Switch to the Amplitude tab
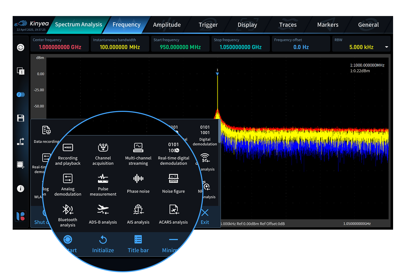Screen dimensions: 406x279 tap(167, 25)
